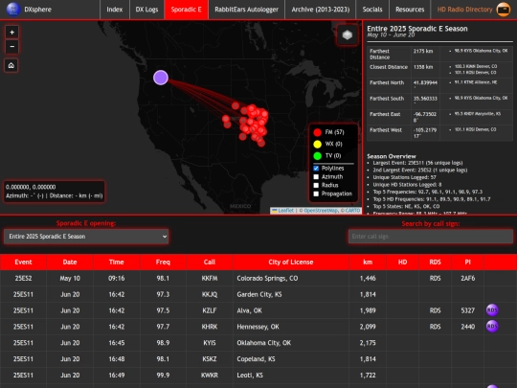Click the red FM legend dot

pyautogui.click(x=317, y=132)
